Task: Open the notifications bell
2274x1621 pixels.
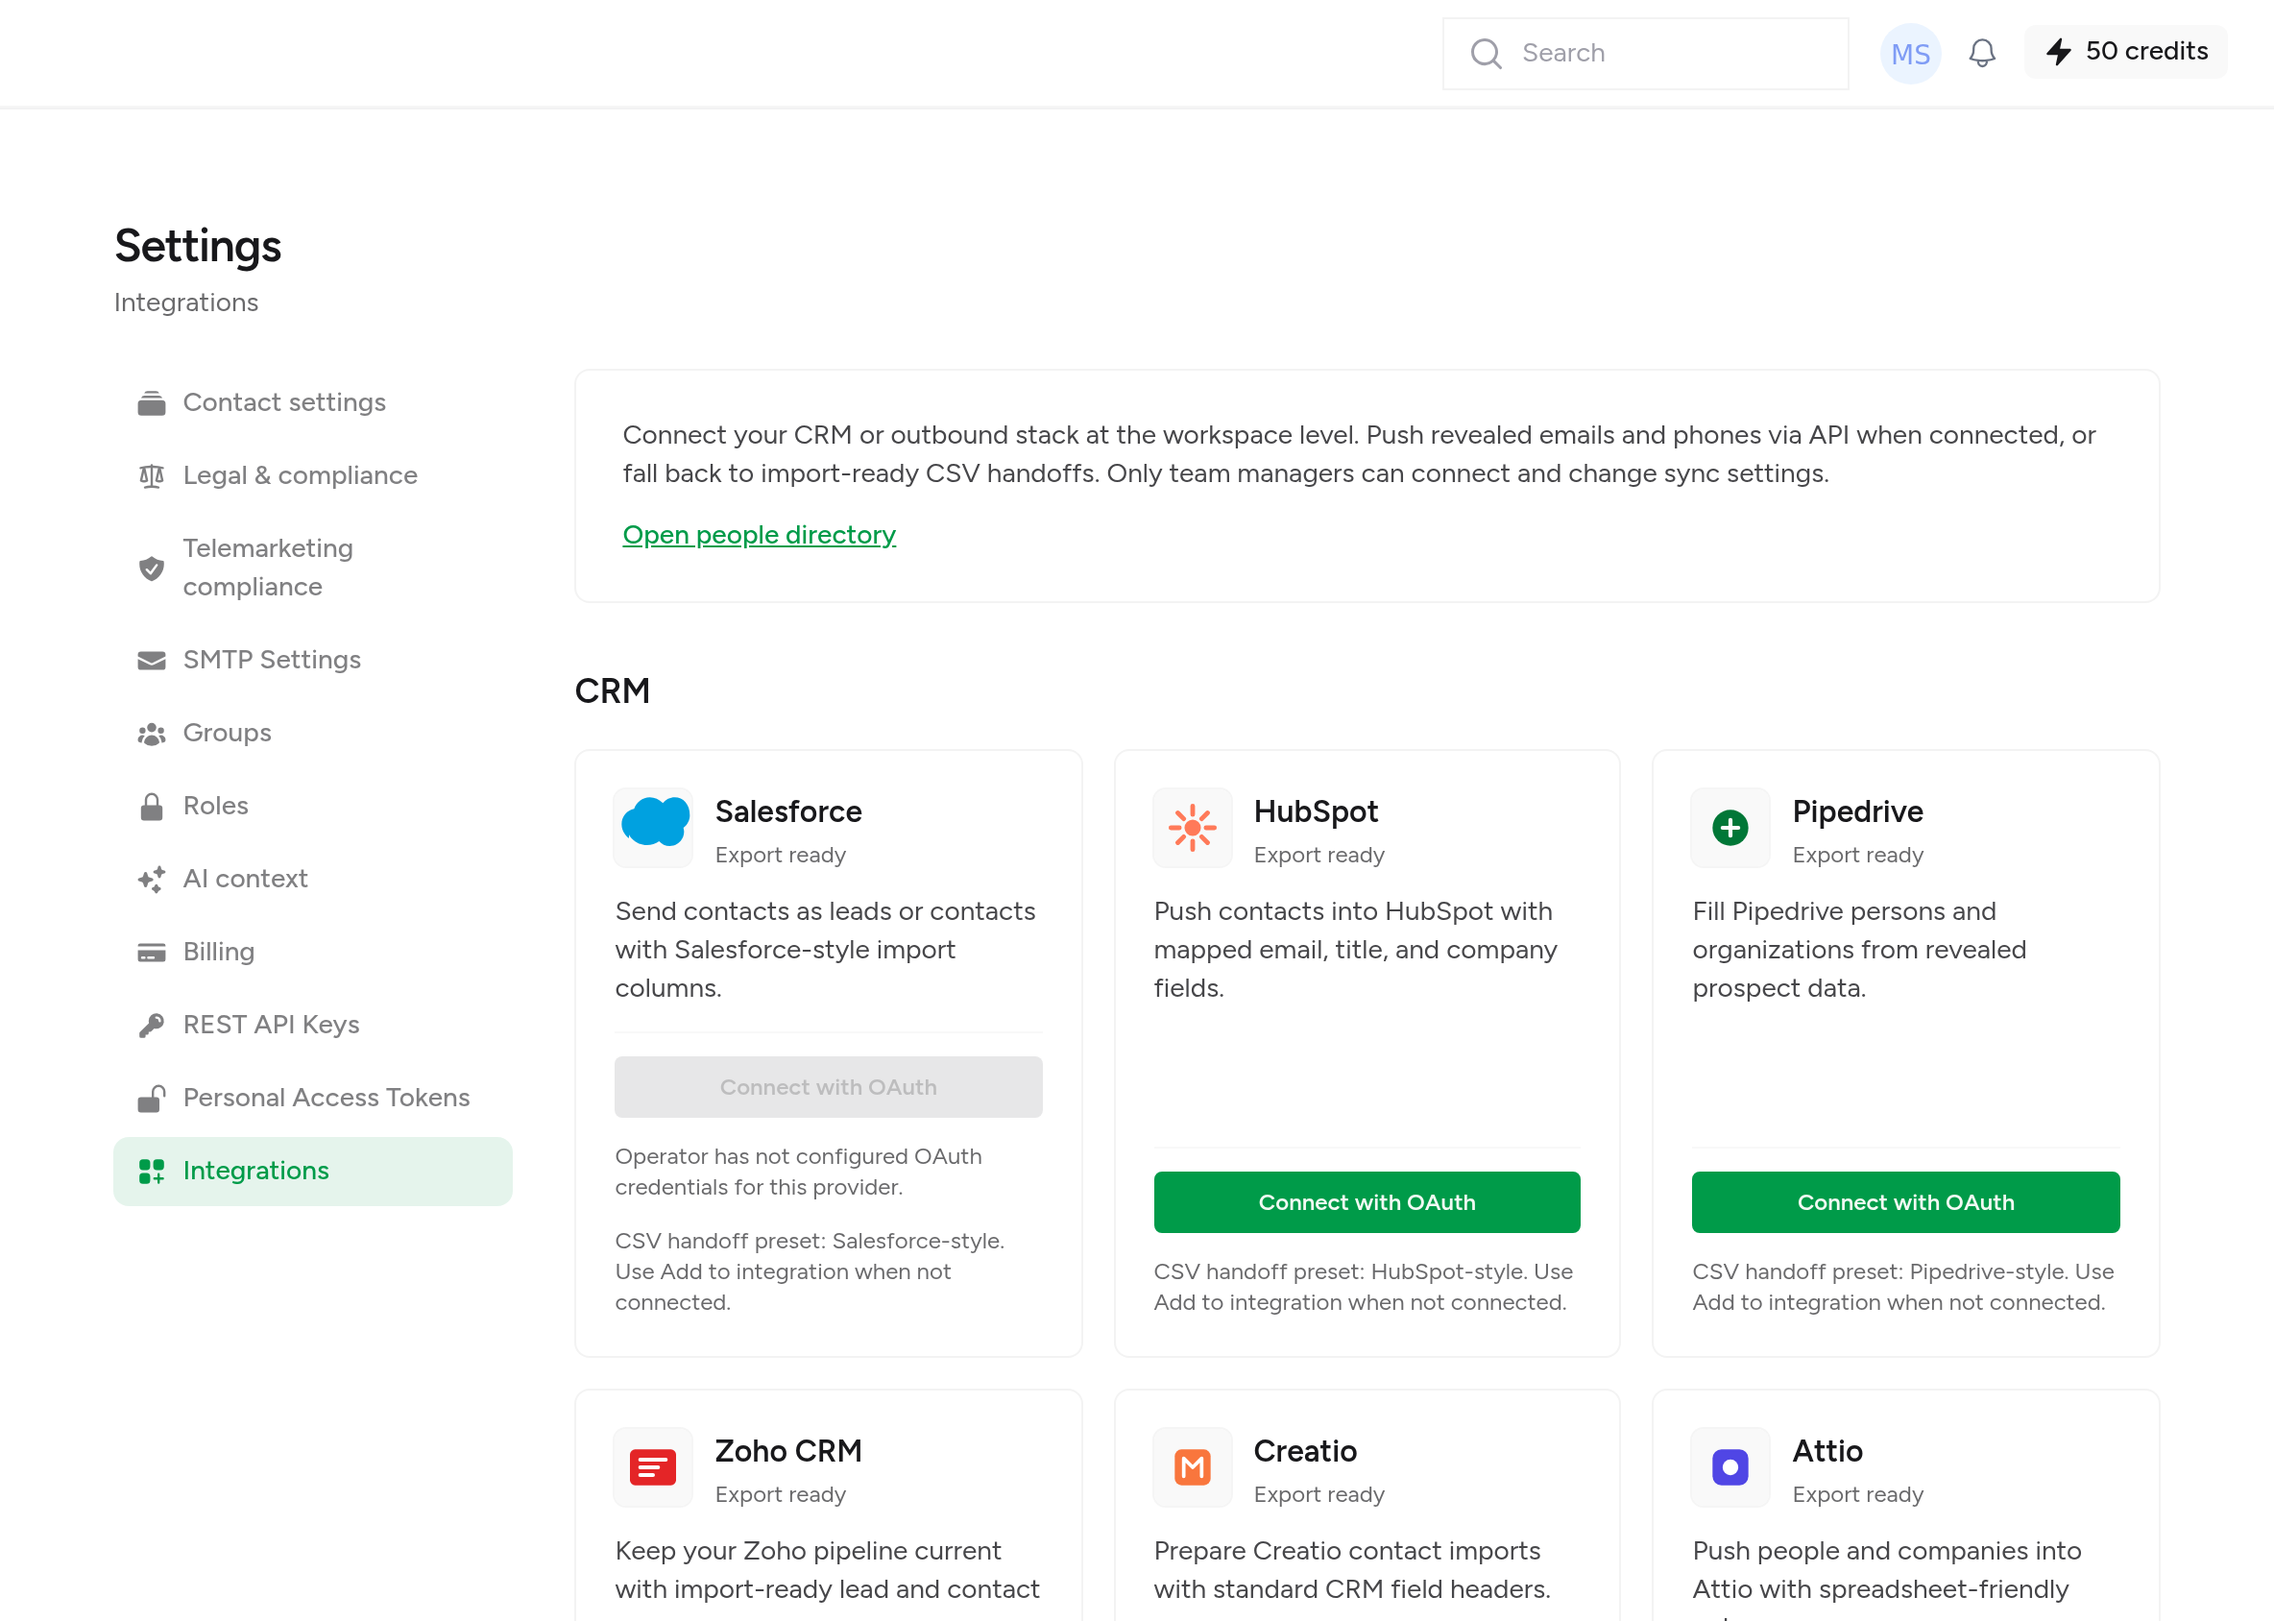Action: coord(1981,53)
